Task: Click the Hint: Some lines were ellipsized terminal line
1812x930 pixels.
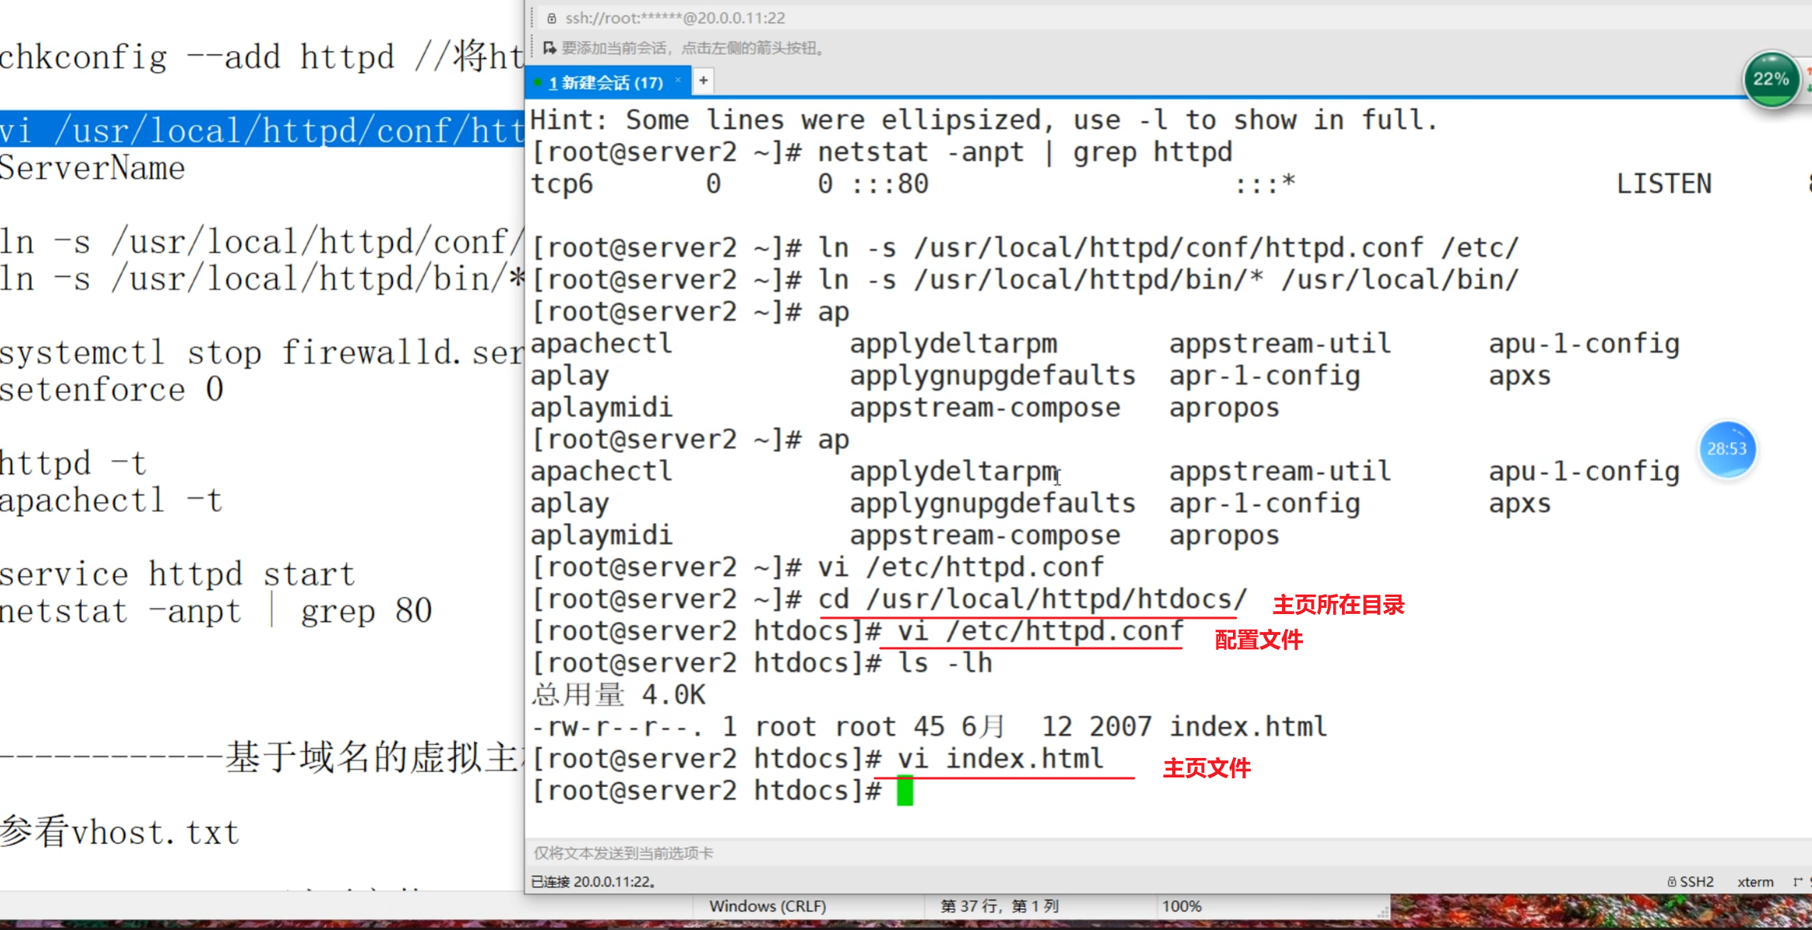Action: [984, 120]
